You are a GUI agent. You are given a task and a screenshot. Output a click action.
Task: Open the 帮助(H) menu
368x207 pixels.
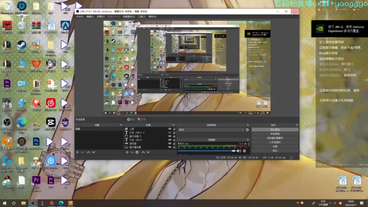[x=152, y=17]
